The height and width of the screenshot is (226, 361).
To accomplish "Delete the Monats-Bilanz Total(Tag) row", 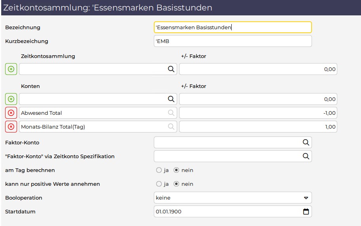I will (11, 127).
